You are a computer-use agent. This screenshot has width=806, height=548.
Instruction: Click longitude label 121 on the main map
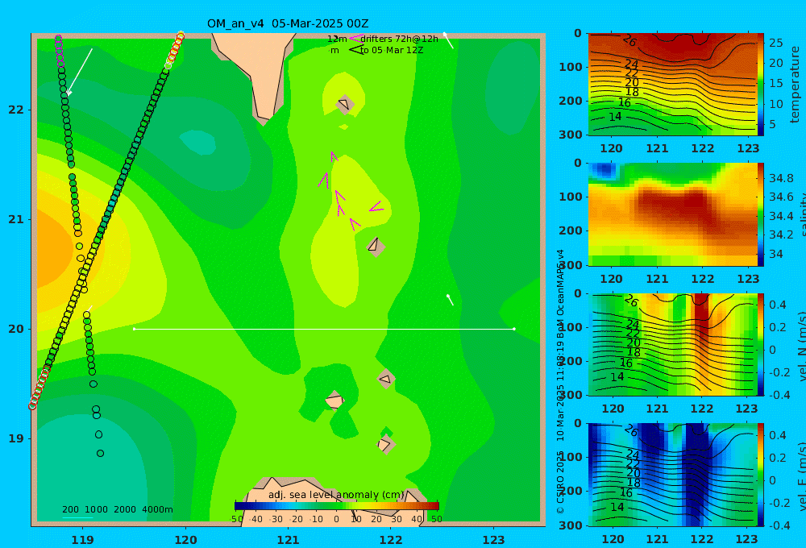289,540
